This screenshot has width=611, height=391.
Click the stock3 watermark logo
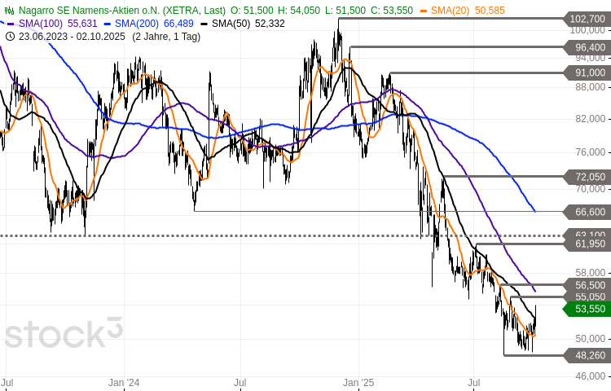(x=64, y=334)
